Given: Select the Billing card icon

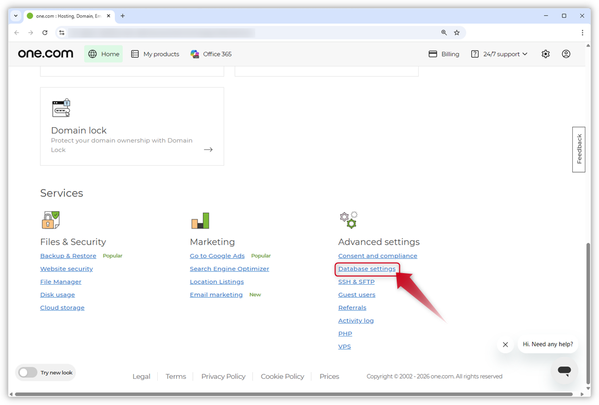Looking at the screenshot, I should pyautogui.click(x=432, y=54).
